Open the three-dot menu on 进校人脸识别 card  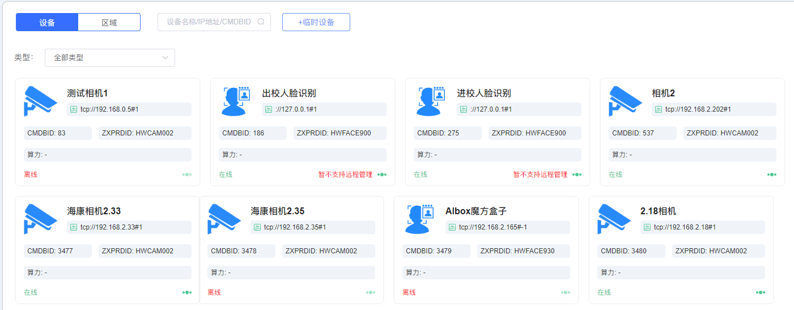click(577, 175)
